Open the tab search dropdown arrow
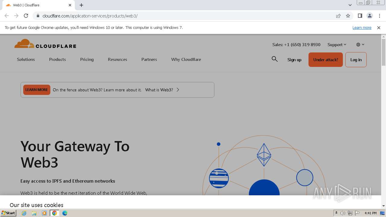The height and width of the screenshot is (217, 386). 350,5
